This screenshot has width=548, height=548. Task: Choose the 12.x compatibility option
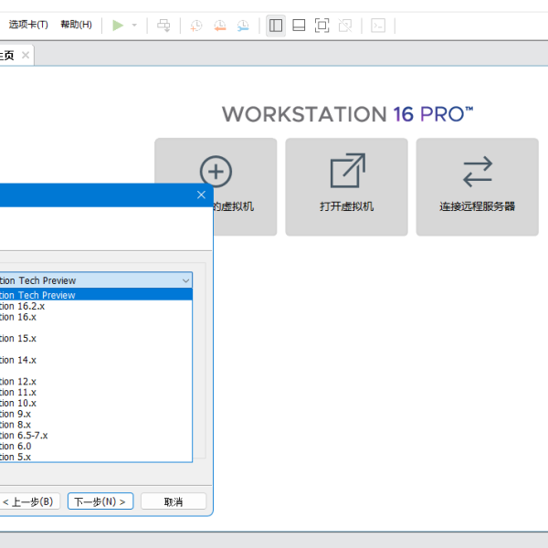tap(96, 381)
